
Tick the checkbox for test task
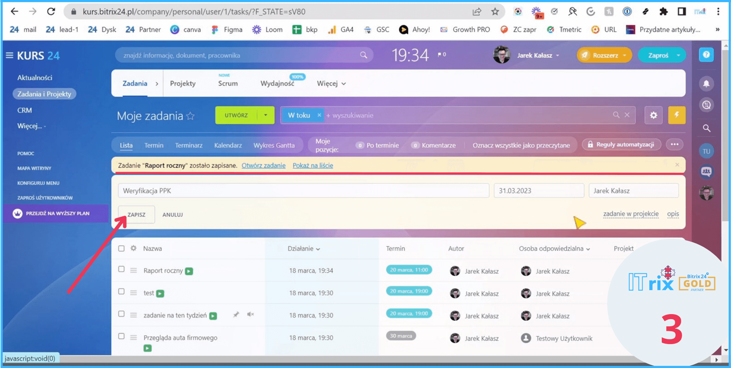[x=121, y=292]
